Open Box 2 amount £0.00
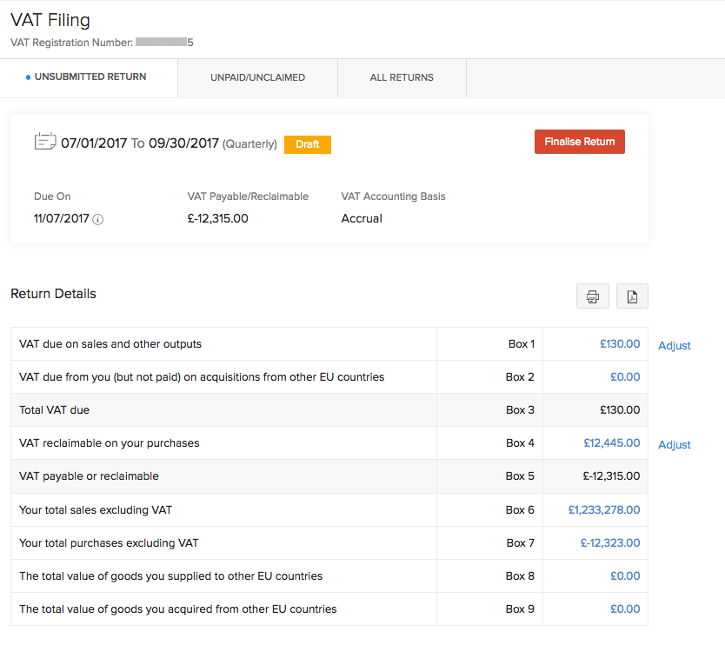 click(624, 377)
